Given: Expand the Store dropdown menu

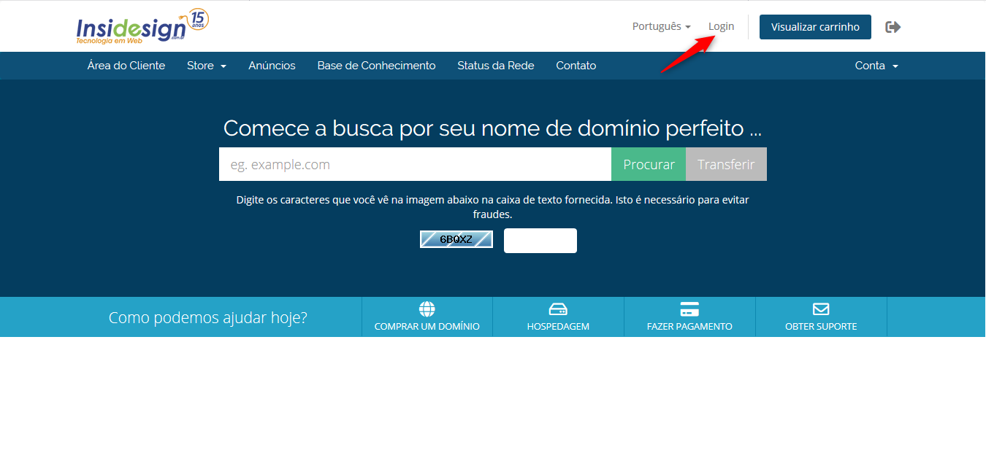Looking at the screenshot, I should pos(207,66).
